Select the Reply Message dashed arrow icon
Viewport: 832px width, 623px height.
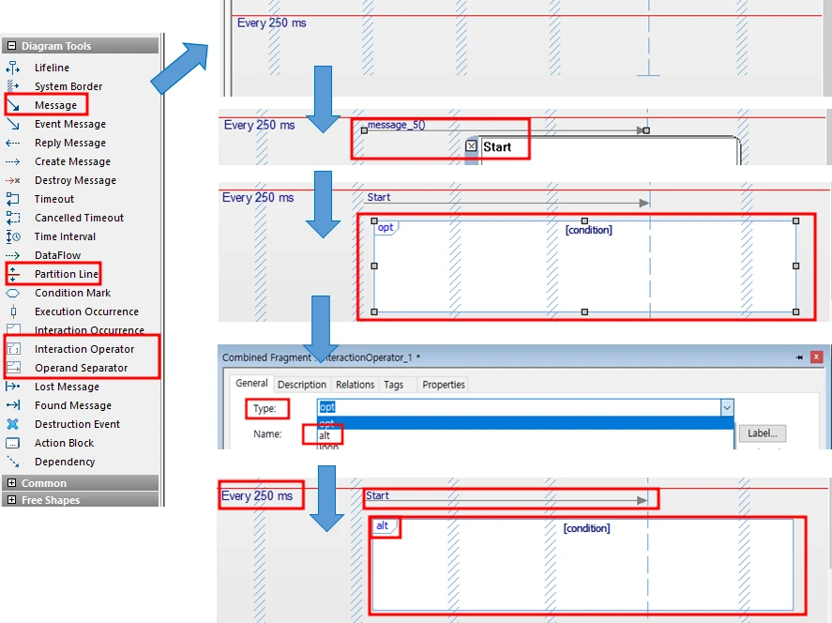tap(13, 143)
